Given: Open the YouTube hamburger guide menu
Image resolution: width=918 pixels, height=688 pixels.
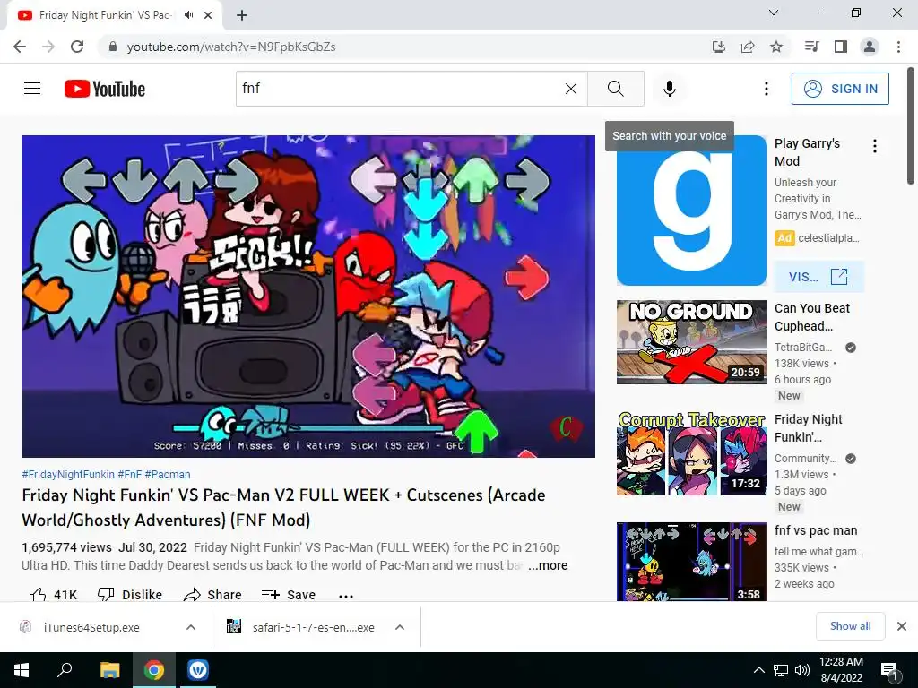Looking at the screenshot, I should 32,89.
